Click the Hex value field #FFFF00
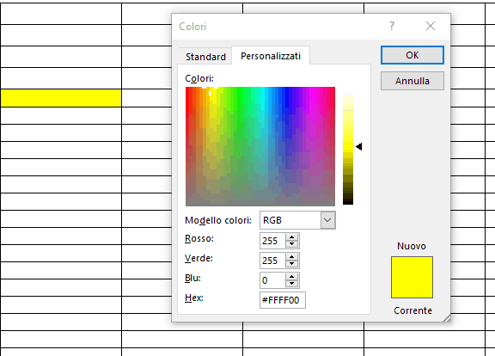The height and width of the screenshot is (356, 495). [283, 300]
